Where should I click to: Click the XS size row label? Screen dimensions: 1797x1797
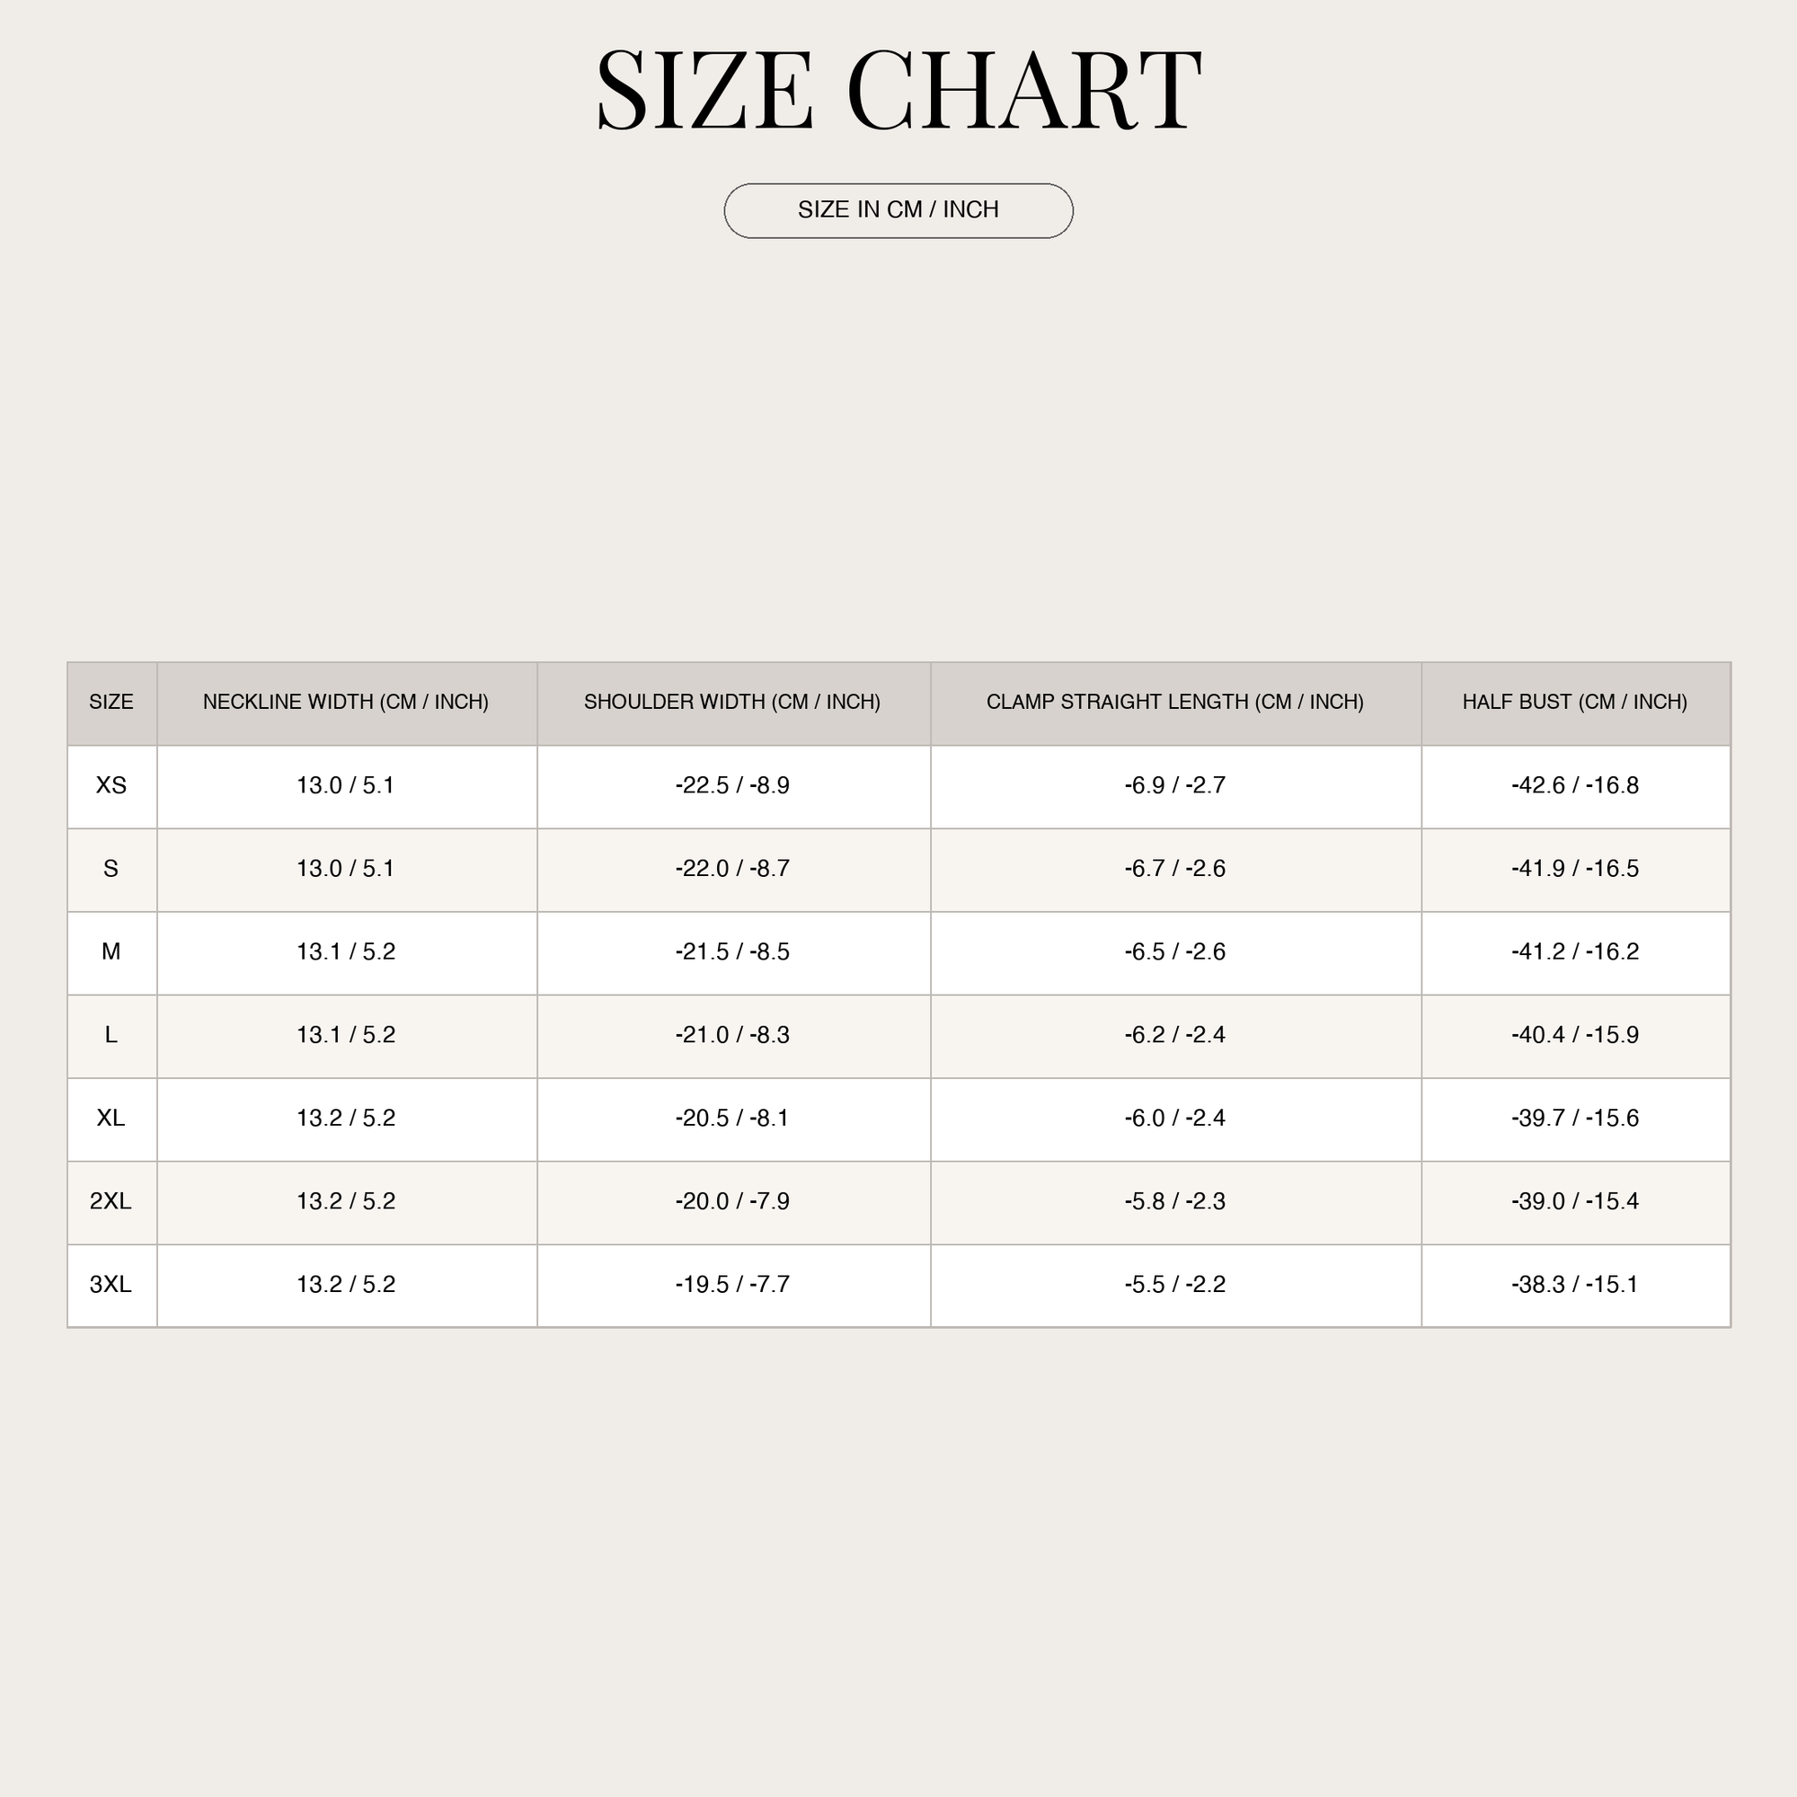pos(111,786)
